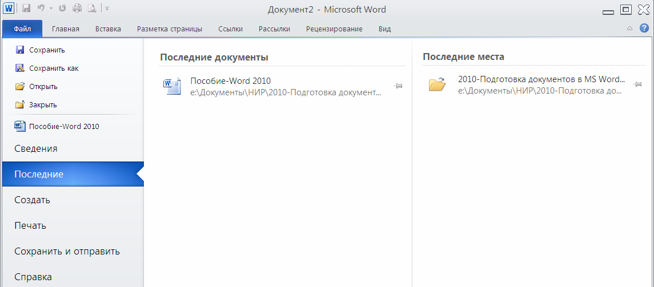654x287 pixels.
Task: Pin the 2010-Подготовка документов folder to recent places
Action: pyautogui.click(x=637, y=84)
